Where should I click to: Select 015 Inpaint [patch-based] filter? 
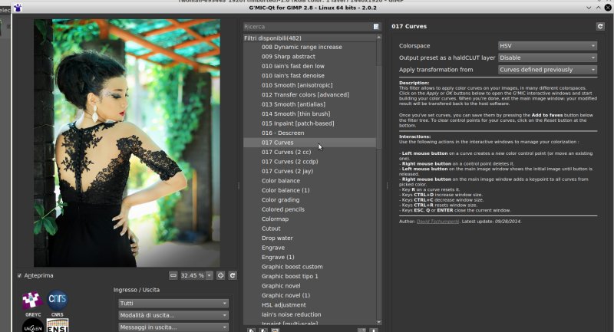click(x=298, y=123)
